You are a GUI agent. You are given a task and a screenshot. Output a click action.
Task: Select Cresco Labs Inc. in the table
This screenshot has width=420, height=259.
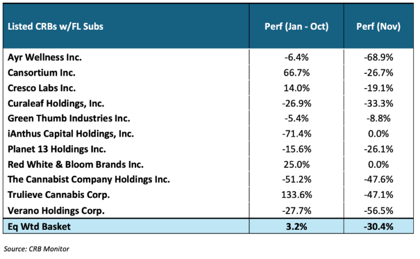(x=43, y=87)
